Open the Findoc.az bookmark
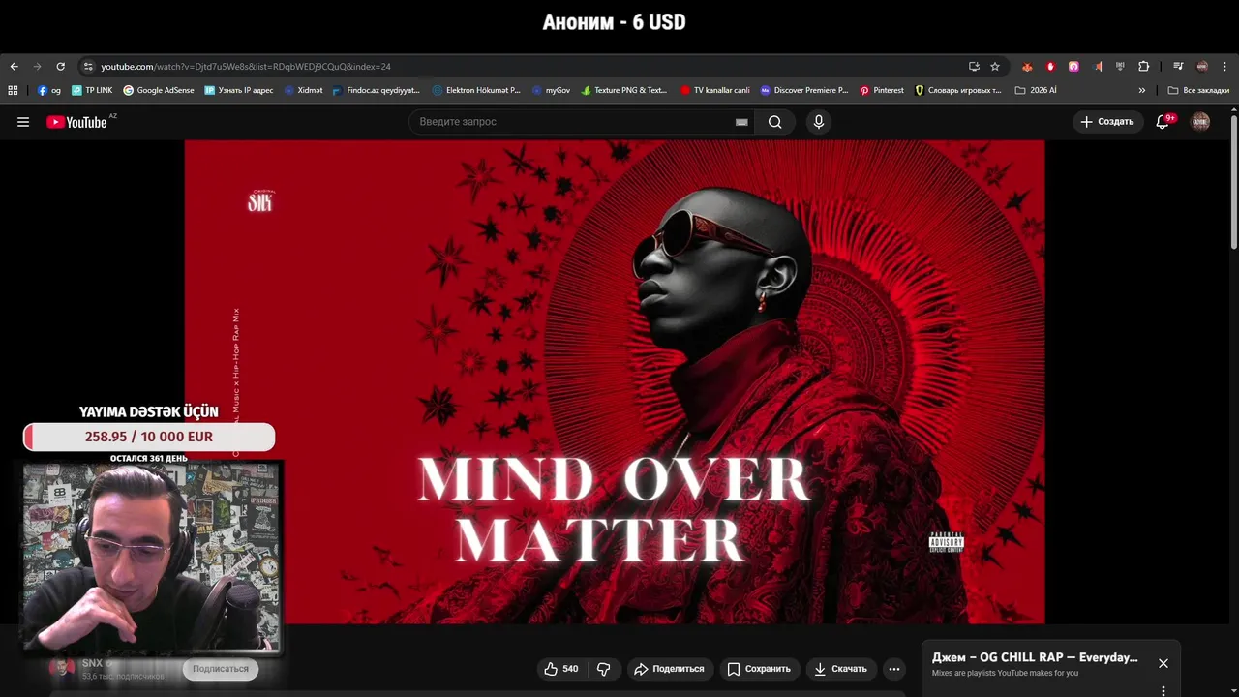 pos(377,90)
